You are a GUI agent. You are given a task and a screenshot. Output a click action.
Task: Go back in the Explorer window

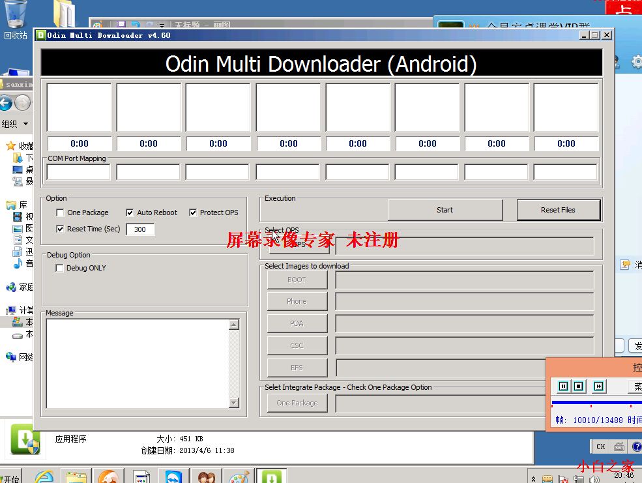point(6,102)
